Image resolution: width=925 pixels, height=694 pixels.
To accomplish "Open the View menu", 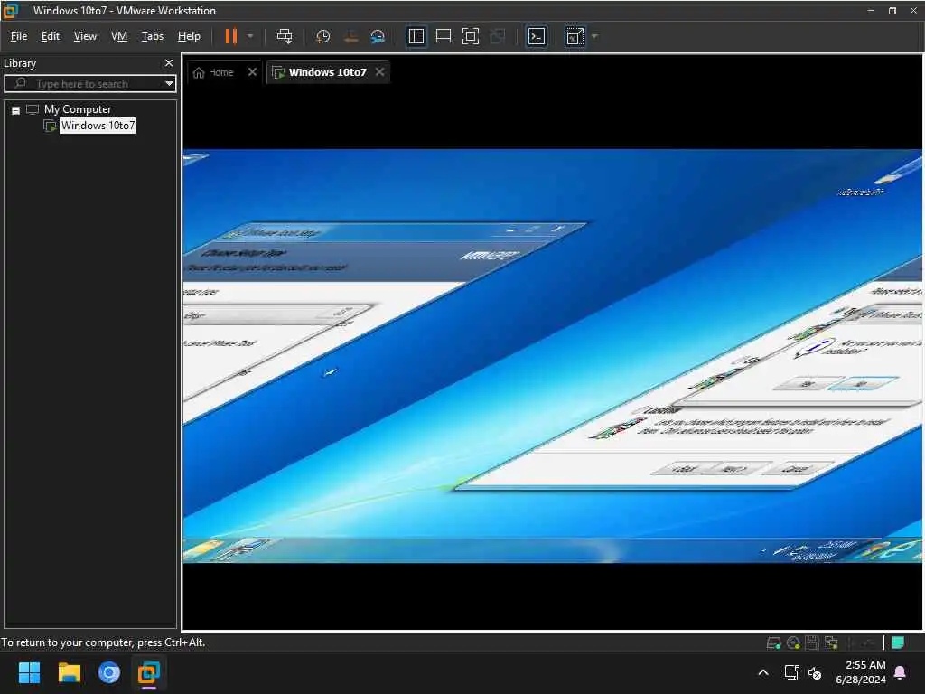I will [x=85, y=36].
